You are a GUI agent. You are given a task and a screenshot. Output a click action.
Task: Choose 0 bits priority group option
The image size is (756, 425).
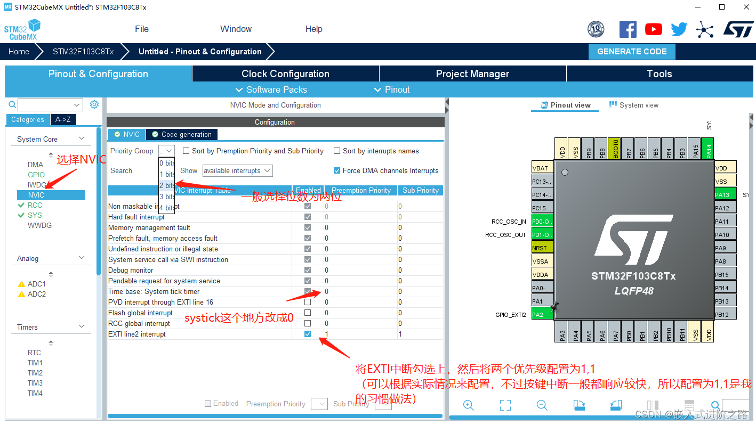pyautogui.click(x=166, y=163)
